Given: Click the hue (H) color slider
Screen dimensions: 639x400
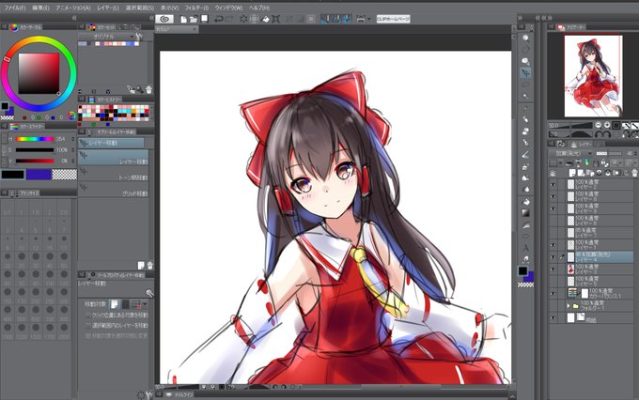Looking at the screenshot, I should click(x=35, y=139).
